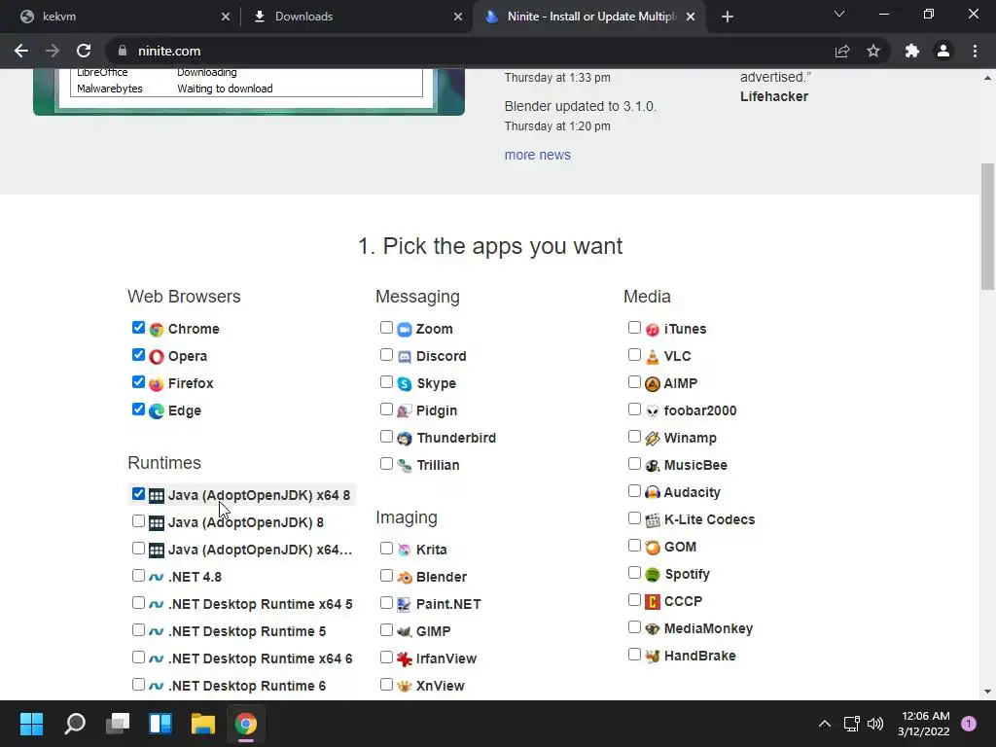
Task: Click the Discord app icon
Action: [405, 356]
